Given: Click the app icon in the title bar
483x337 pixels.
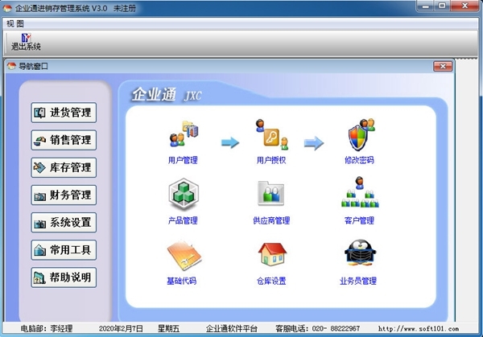Looking at the screenshot, I should coord(7,8).
